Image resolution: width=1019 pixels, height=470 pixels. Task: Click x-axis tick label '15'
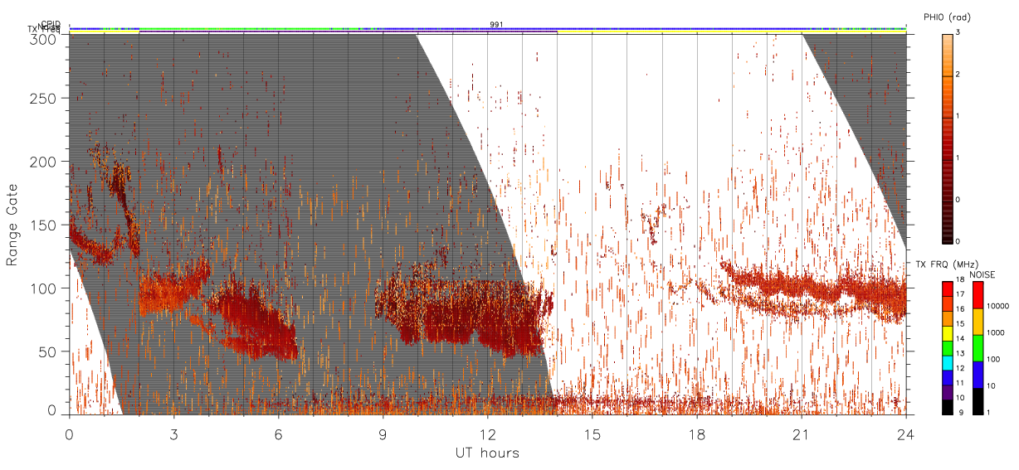(x=592, y=434)
